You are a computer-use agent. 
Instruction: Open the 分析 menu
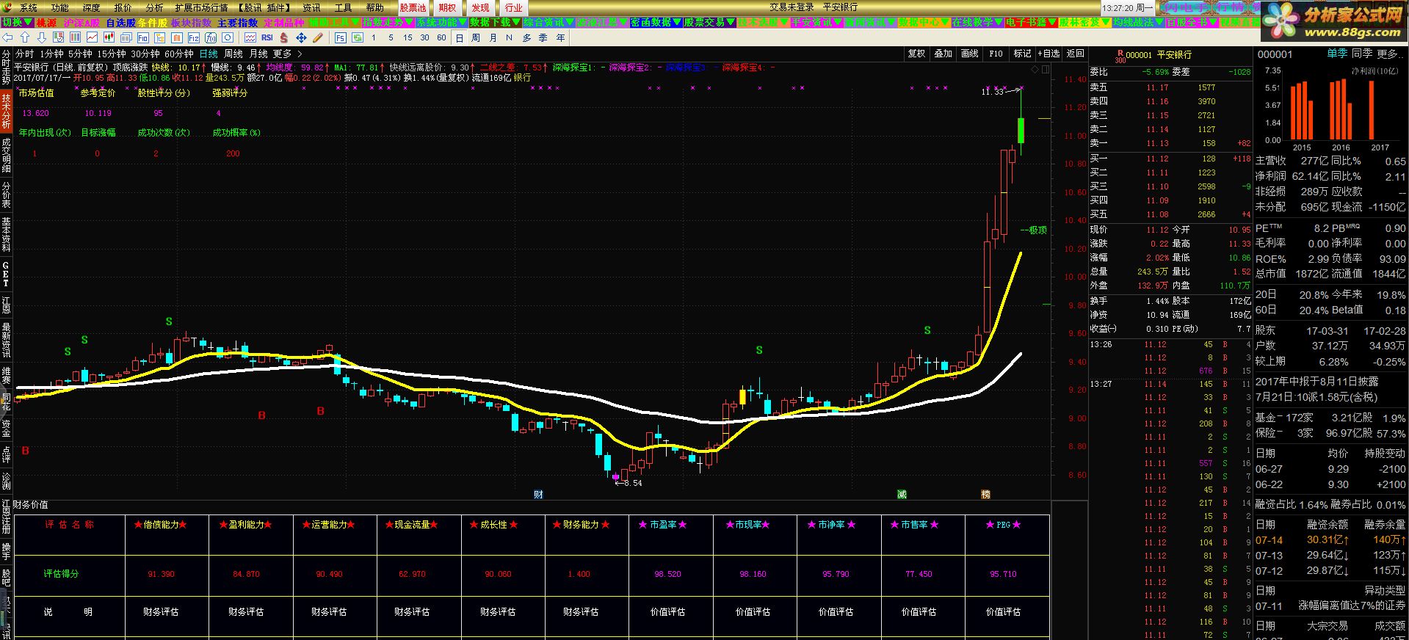point(154,7)
